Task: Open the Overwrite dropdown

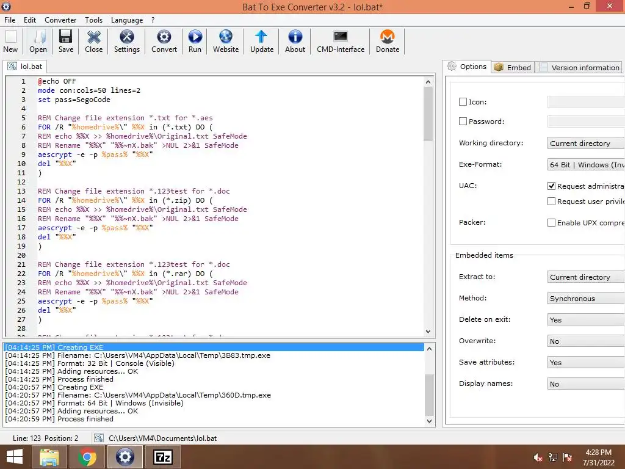Action: pos(586,341)
